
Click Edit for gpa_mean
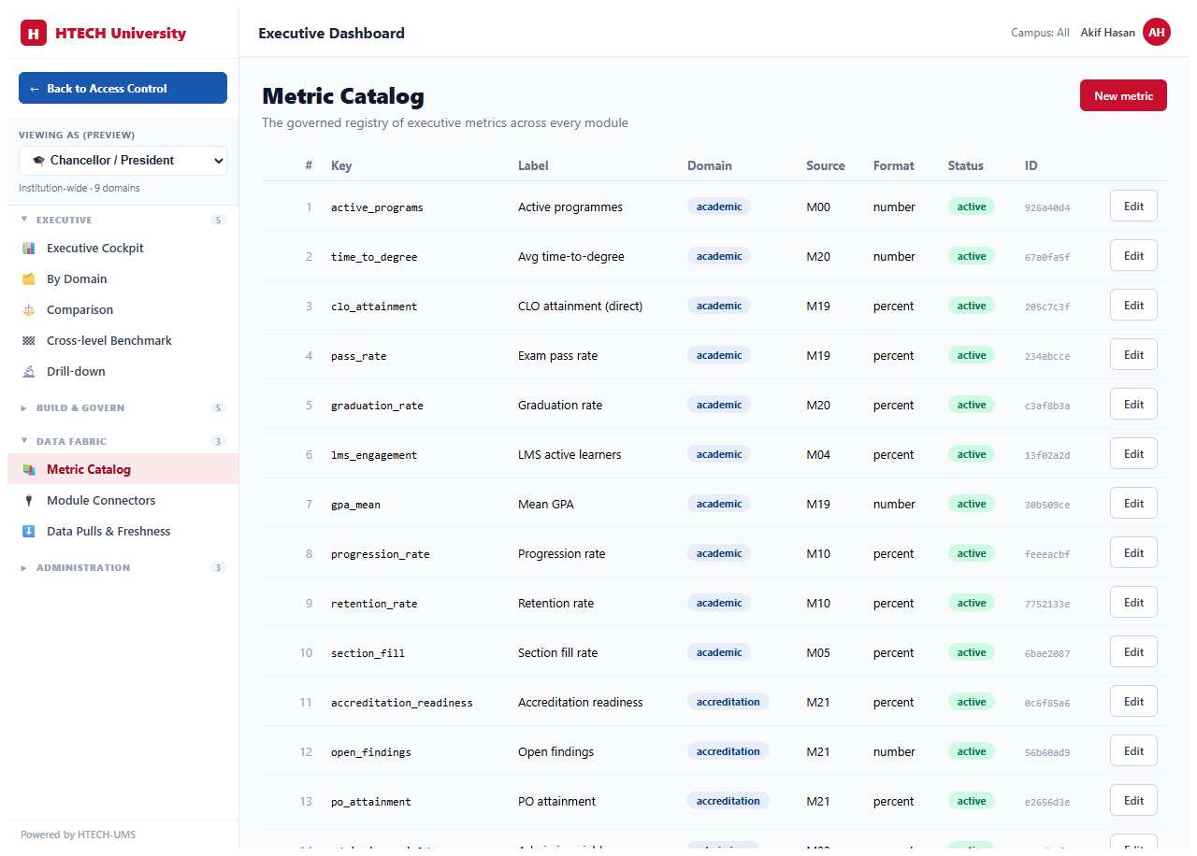tap(1133, 504)
